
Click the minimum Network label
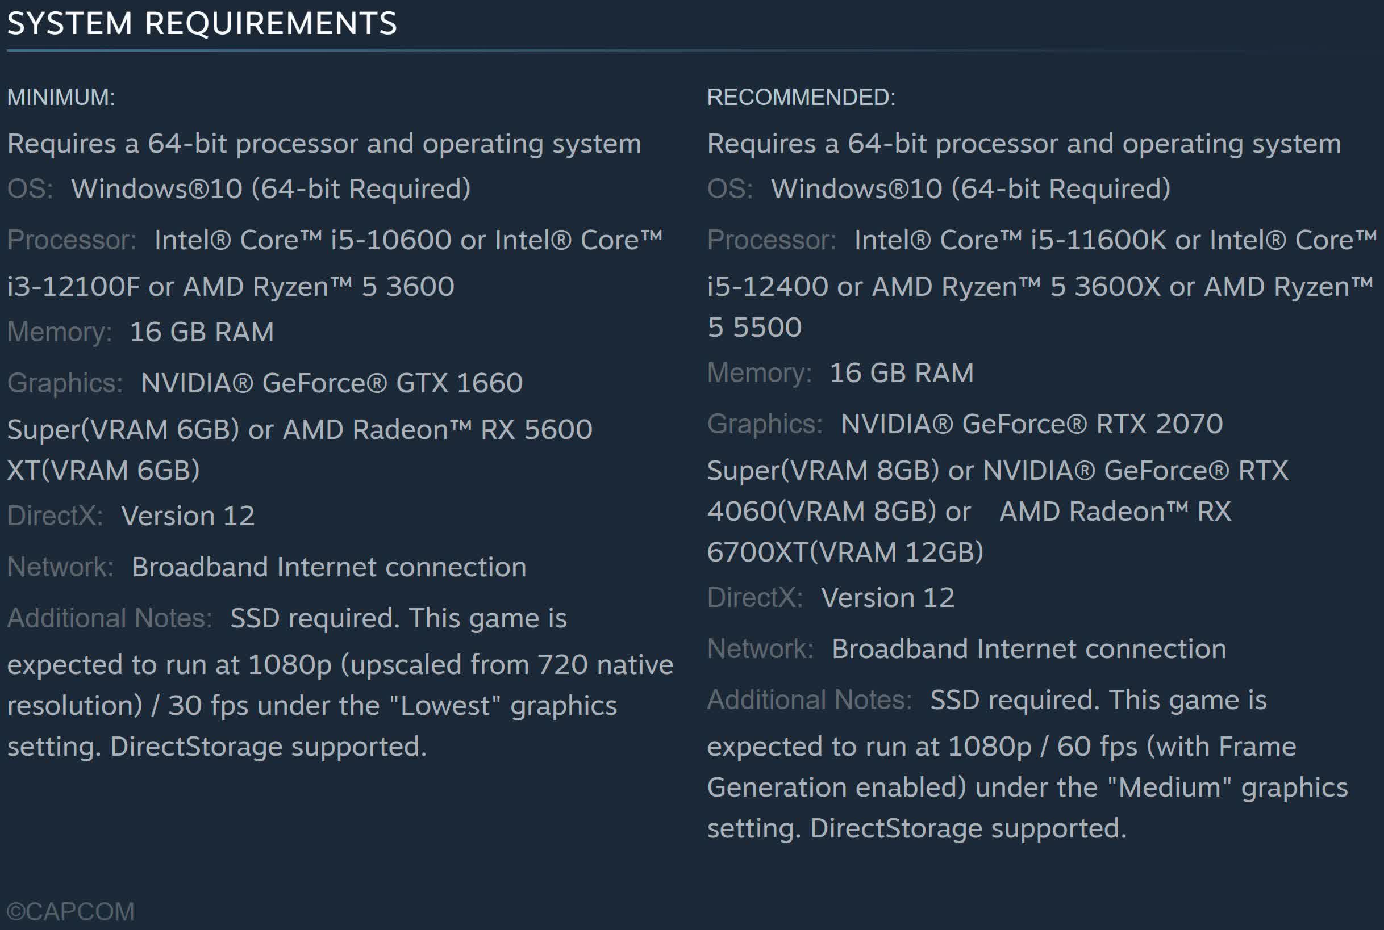click(x=60, y=567)
